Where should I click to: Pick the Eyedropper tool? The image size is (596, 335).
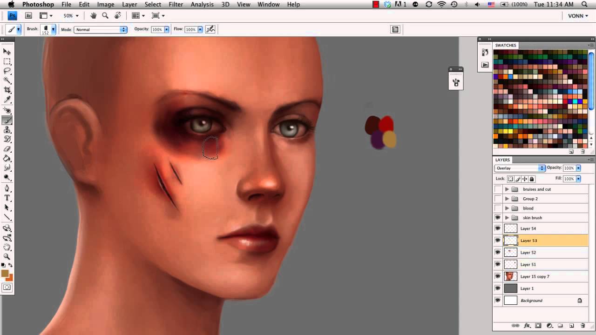point(7,99)
